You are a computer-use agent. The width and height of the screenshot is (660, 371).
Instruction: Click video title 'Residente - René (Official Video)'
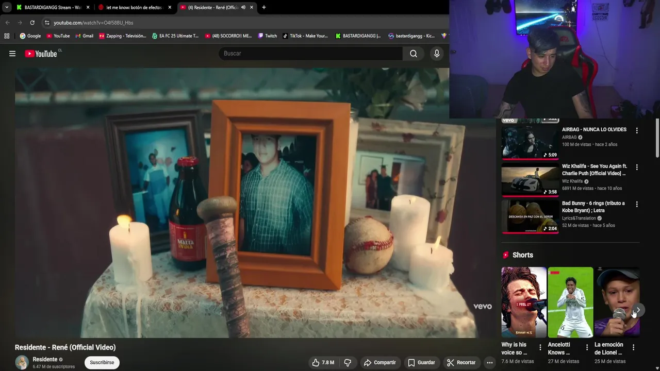65,347
